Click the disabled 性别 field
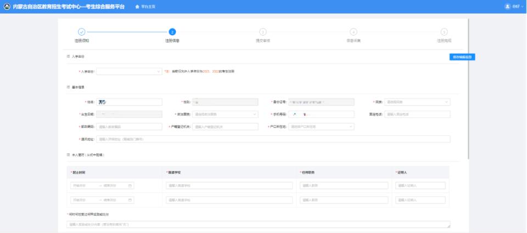 click(225, 102)
